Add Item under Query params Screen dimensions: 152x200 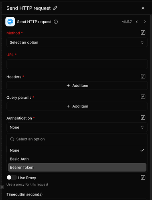pos(77,106)
